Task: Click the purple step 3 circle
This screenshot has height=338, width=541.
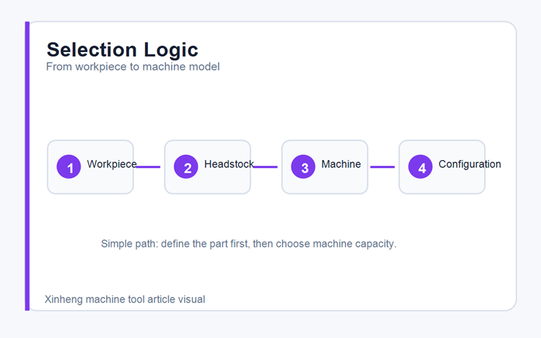Action: [303, 166]
